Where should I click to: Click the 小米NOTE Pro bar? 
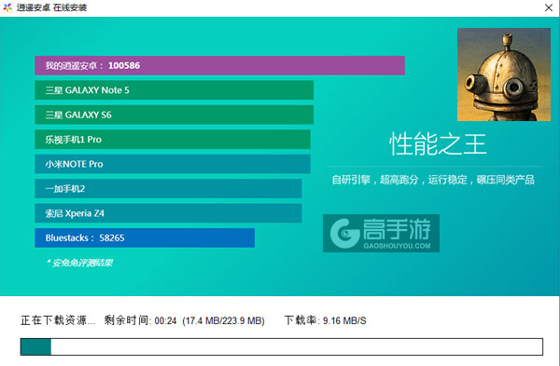tap(173, 164)
